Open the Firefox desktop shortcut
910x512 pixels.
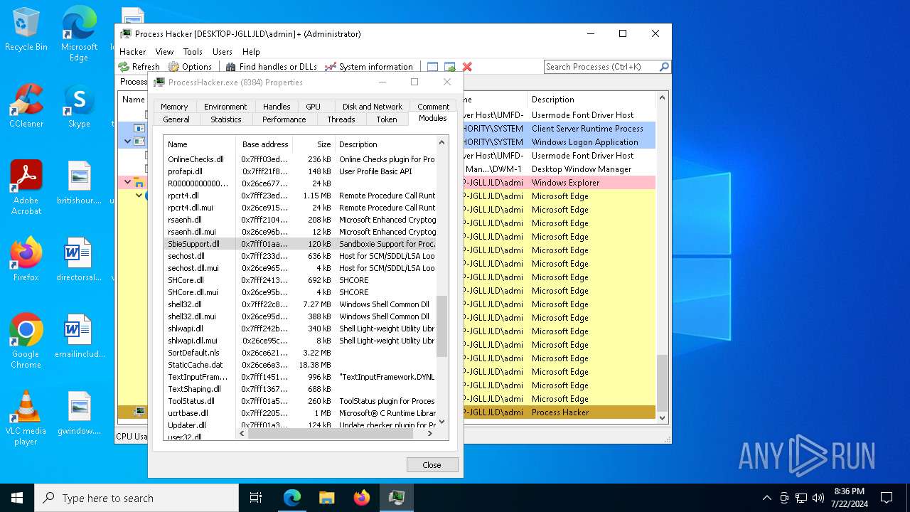coord(26,260)
